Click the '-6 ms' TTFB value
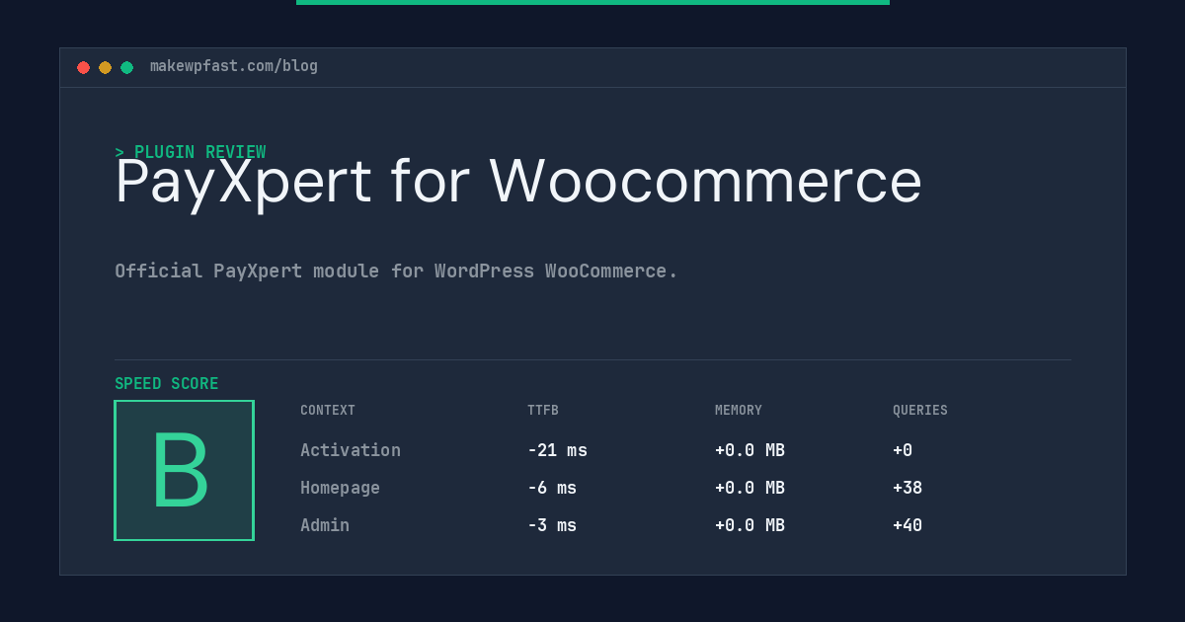The image size is (1185, 622). pos(552,488)
